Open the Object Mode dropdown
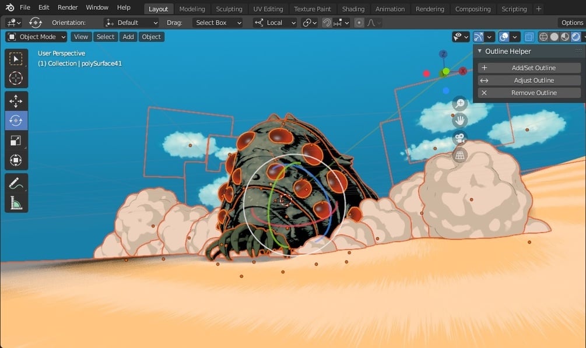This screenshot has height=348, width=586. pos(36,37)
